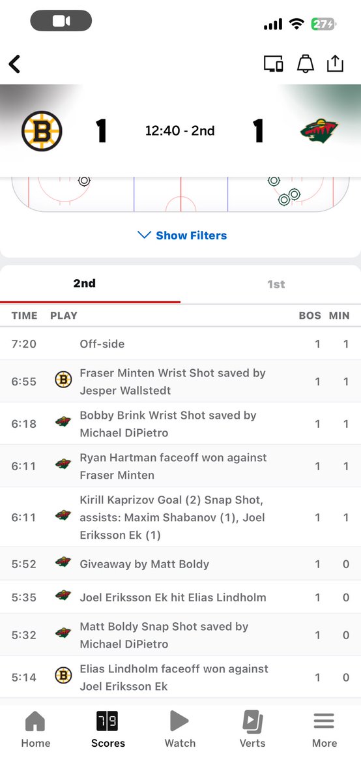Screen dimensions: 361x782
Task: Tap the 12:40 - 2nd game clock
Action: tap(180, 131)
